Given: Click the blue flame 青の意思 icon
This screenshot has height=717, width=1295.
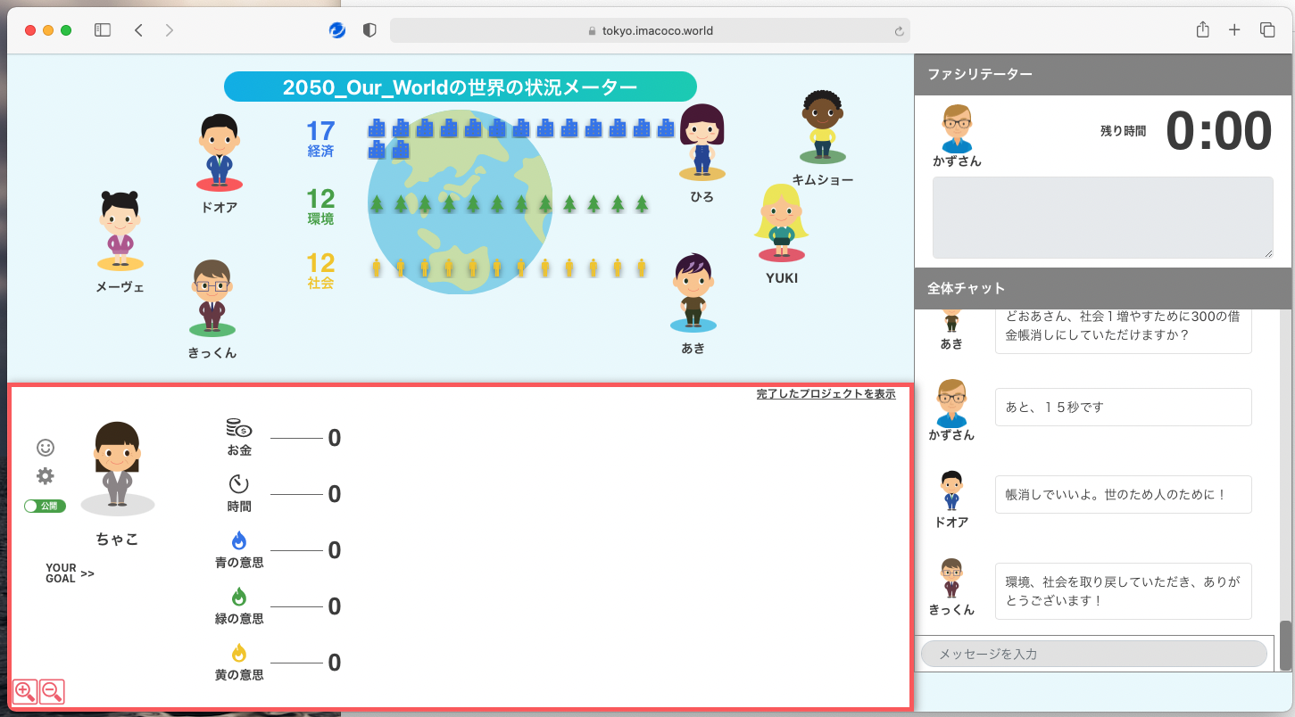Looking at the screenshot, I should click(238, 541).
